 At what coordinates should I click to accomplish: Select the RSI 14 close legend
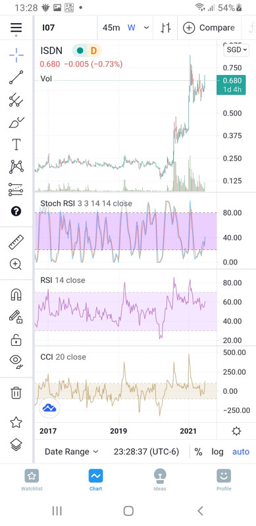pyautogui.click(x=63, y=280)
